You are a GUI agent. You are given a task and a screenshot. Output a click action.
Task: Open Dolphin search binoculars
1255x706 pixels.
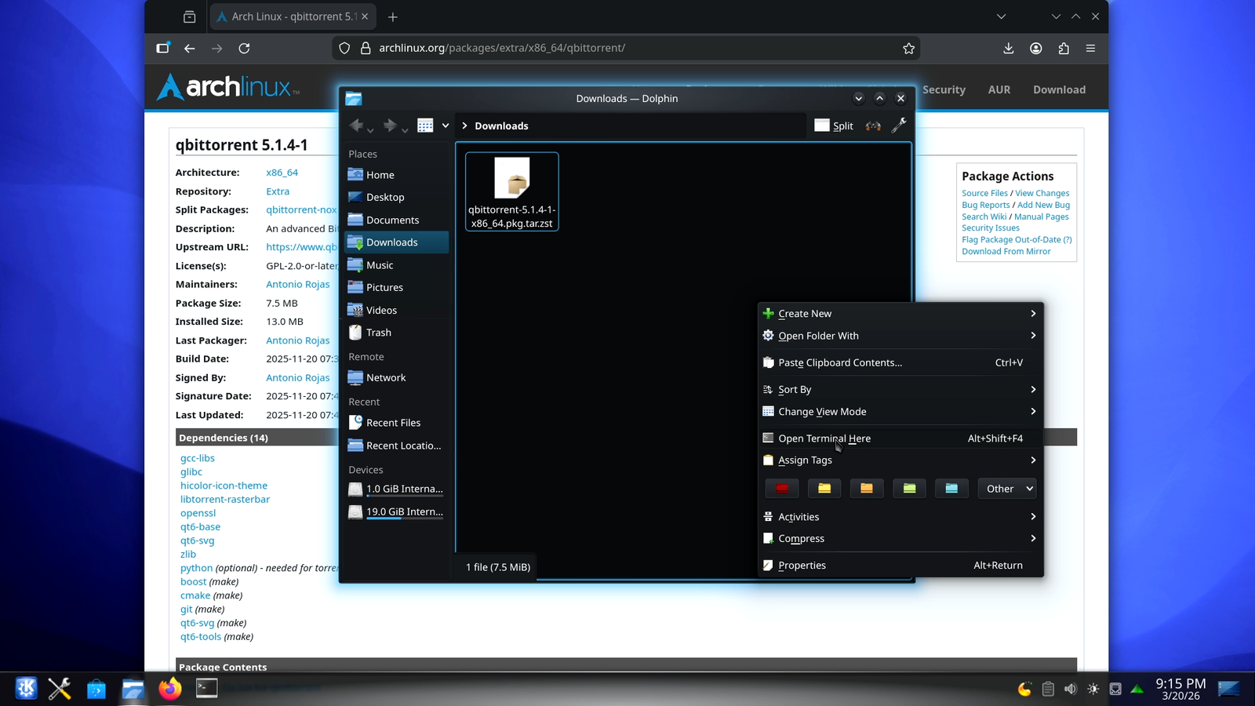tap(873, 126)
